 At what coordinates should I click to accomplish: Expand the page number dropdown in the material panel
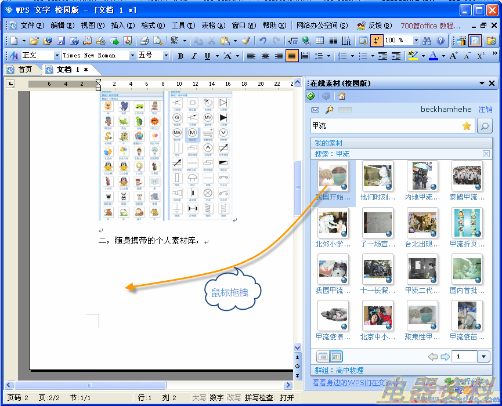click(484, 356)
